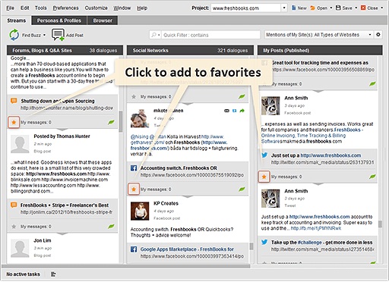389x282 pixels.
Task: Click the green leaf icon in 'Shutting down' post row
Action: 111,122
